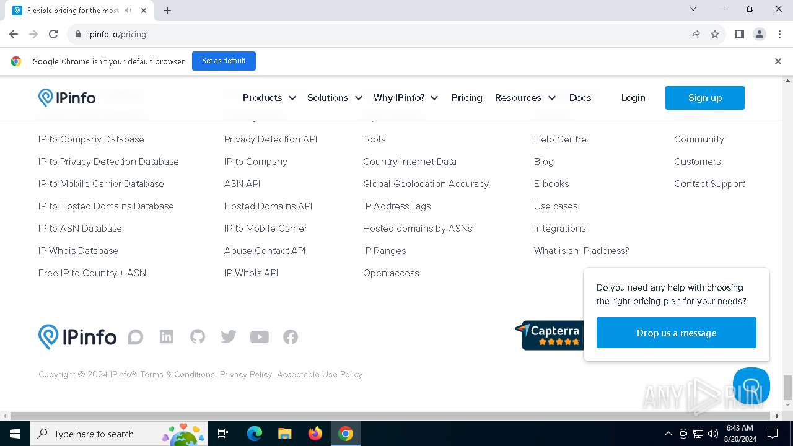This screenshot has width=793, height=446.
Task: Click the IPinfo logo in the header
Action: pos(67,98)
